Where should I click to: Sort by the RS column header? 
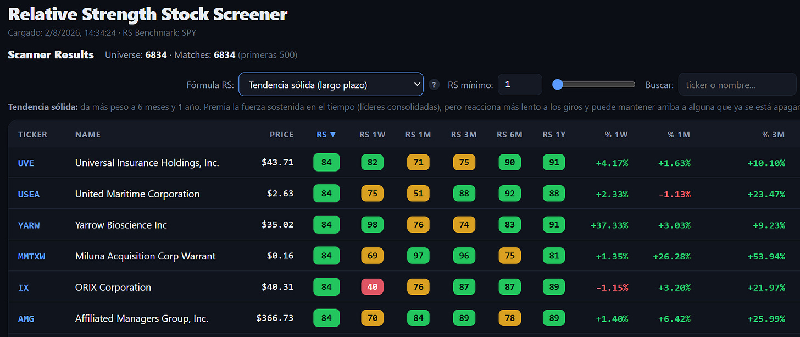point(326,135)
